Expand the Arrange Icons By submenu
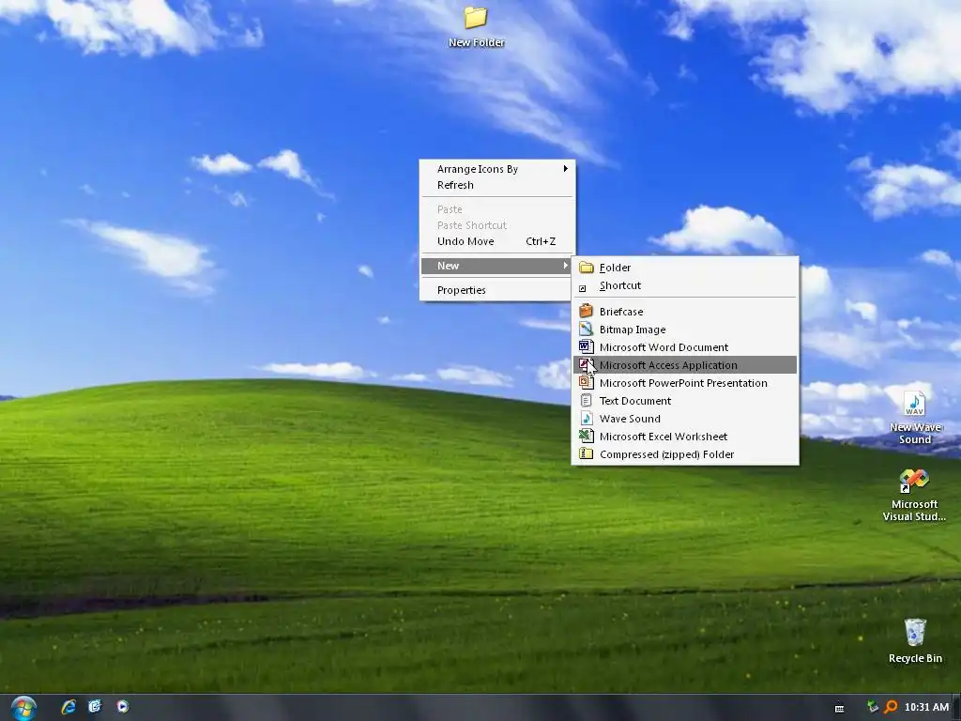 tap(497, 169)
